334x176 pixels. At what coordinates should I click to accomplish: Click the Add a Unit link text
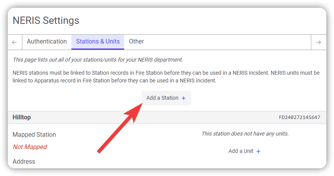coord(241,151)
